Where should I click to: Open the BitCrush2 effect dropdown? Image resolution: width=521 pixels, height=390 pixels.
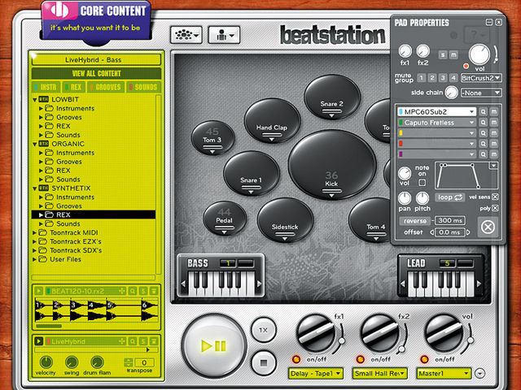(481, 78)
